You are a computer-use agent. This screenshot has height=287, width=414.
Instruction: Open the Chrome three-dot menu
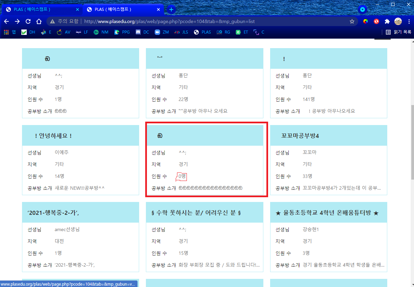408,21
